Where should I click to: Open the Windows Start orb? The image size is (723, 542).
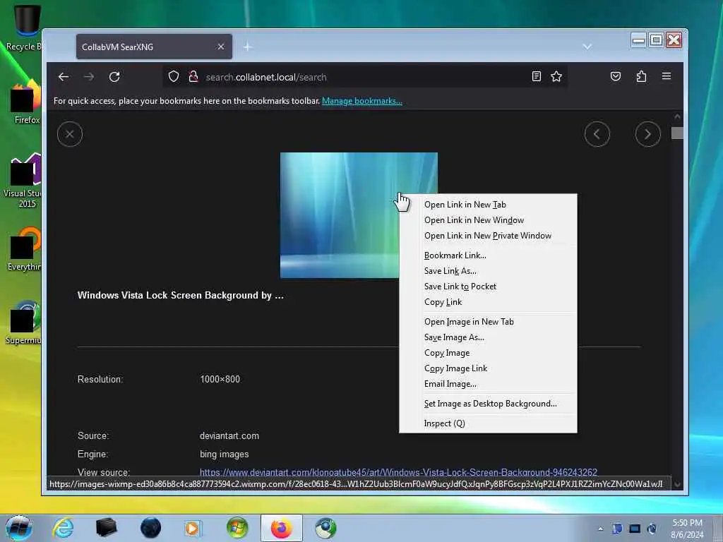(x=18, y=528)
